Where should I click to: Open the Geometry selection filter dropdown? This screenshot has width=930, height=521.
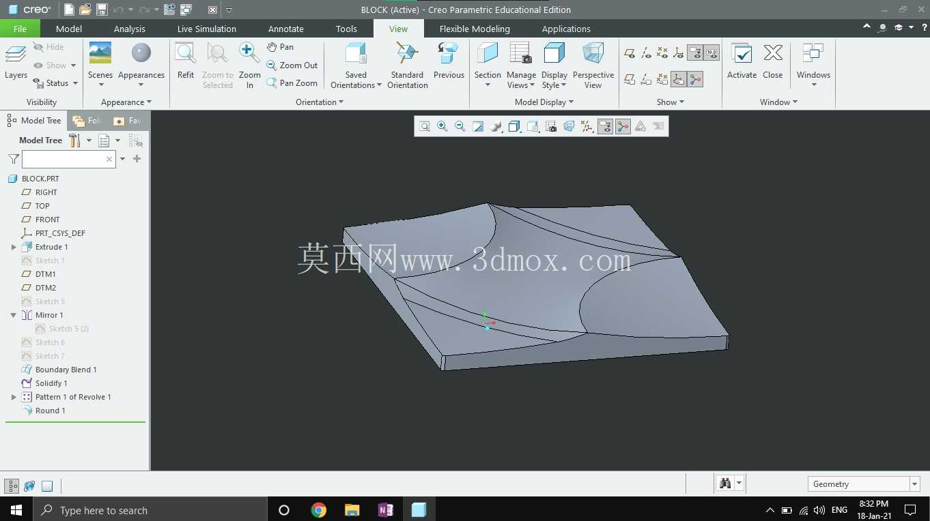[x=915, y=484]
